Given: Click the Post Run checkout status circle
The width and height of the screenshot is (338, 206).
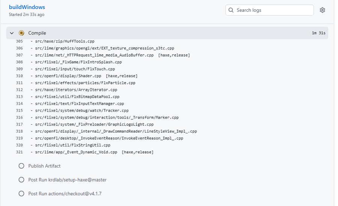Looking at the screenshot, I should [x=21, y=194].
